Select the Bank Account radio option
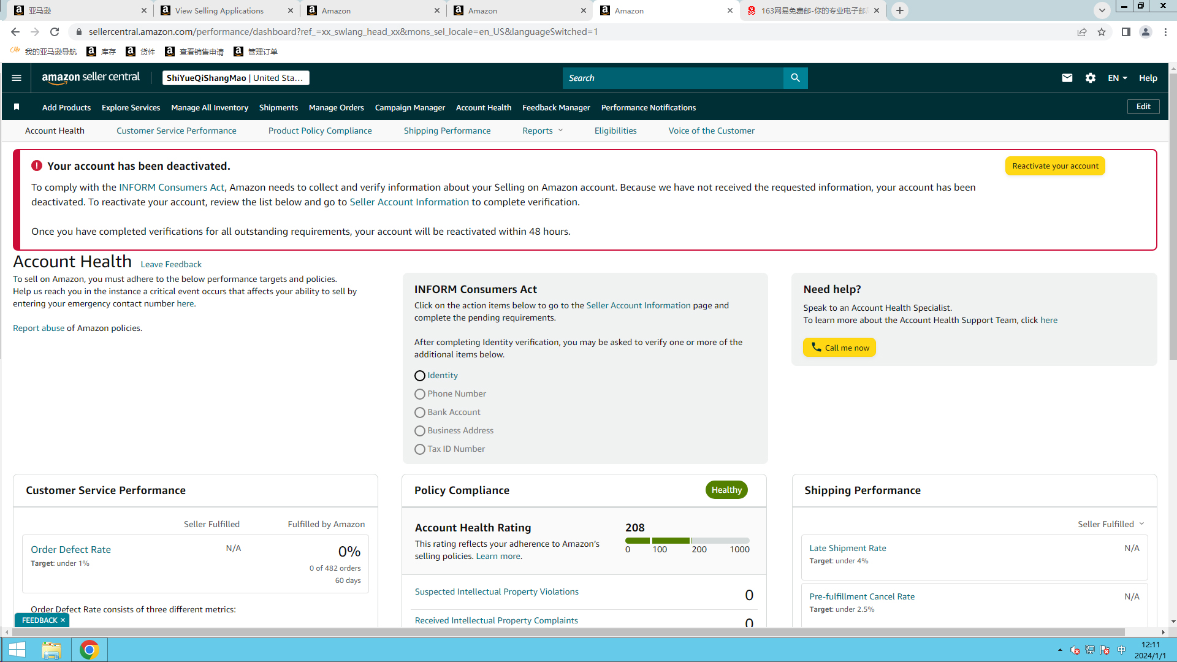The width and height of the screenshot is (1177, 662). (x=420, y=413)
